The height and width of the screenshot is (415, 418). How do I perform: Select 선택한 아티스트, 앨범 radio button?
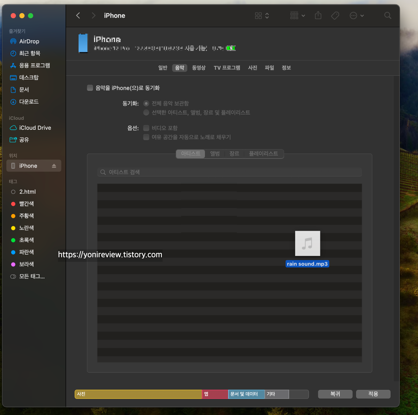click(146, 113)
